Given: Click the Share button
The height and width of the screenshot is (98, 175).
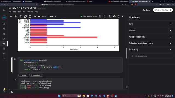Looking at the screenshot, I should point(147,10).
